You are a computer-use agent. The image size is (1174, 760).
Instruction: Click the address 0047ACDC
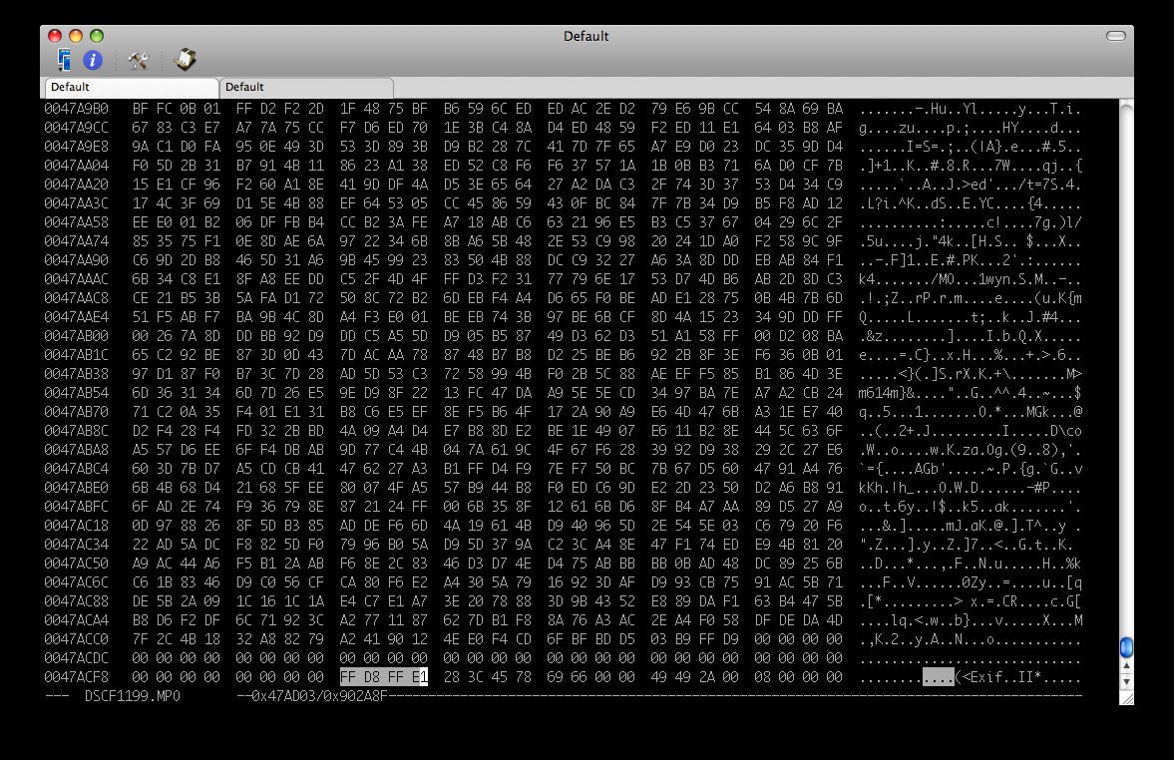pos(77,658)
